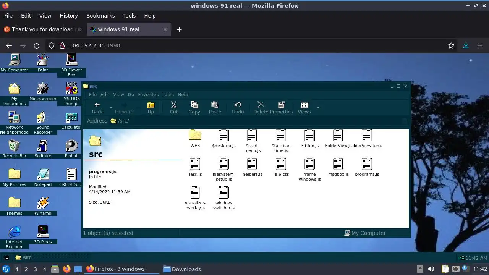Viewport: 489px width, 275px height.
Task: Click the Firefox launcher in OS panel
Action: point(66,269)
